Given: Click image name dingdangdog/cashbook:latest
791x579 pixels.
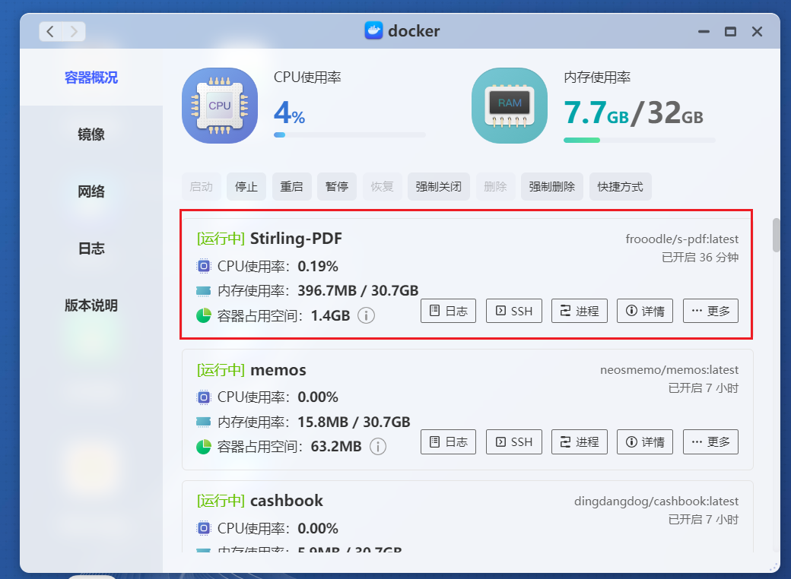Looking at the screenshot, I should tap(656, 501).
